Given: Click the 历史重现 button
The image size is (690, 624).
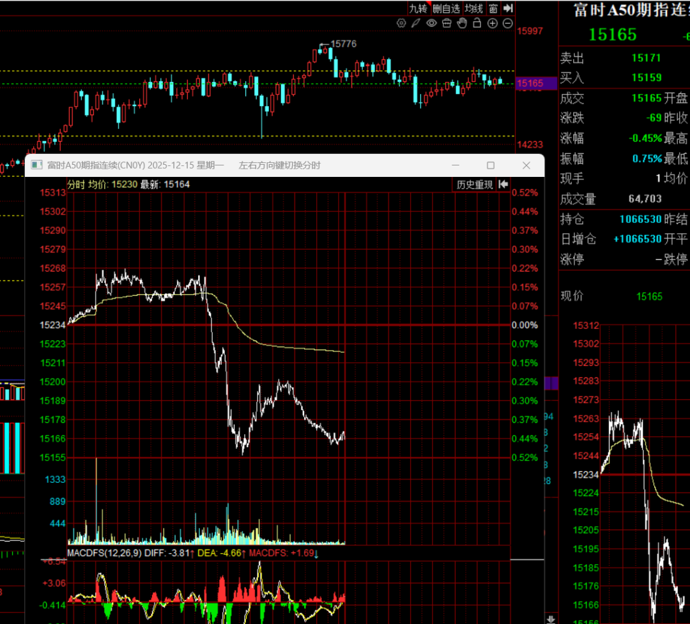Looking at the screenshot, I should click(474, 185).
